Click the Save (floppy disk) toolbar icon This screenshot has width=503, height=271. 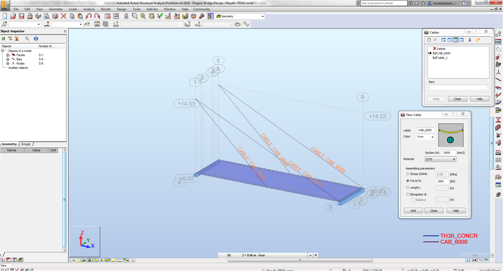click(x=22, y=16)
